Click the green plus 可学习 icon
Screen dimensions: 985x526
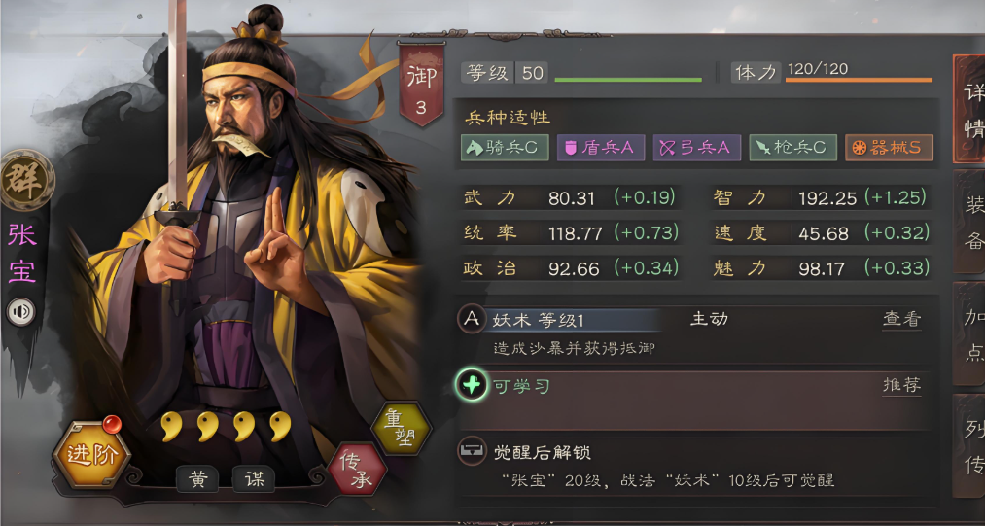click(x=472, y=385)
